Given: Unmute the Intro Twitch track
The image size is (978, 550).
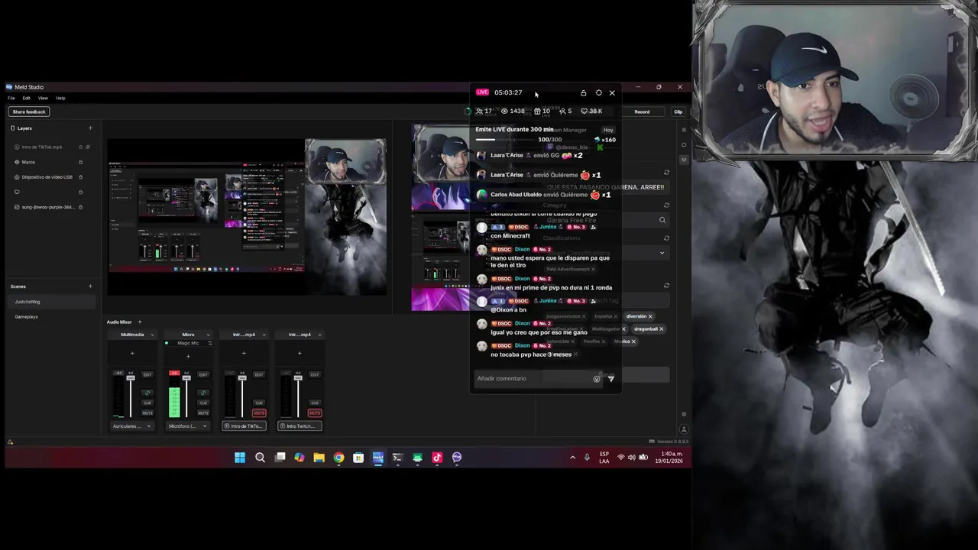Looking at the screenshot, I should [x=315, y=412].
